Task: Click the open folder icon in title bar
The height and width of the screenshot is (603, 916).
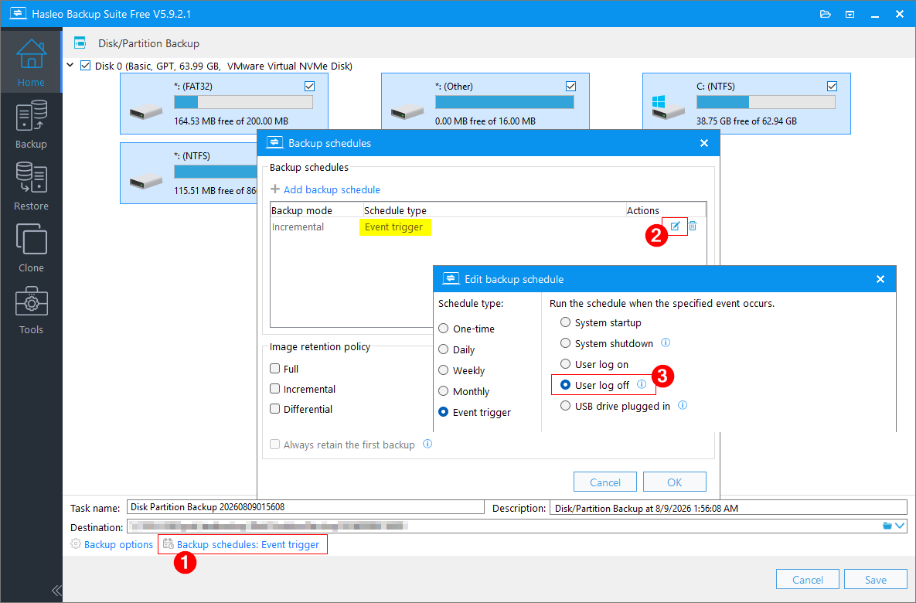Action: (x=826, y=14)
